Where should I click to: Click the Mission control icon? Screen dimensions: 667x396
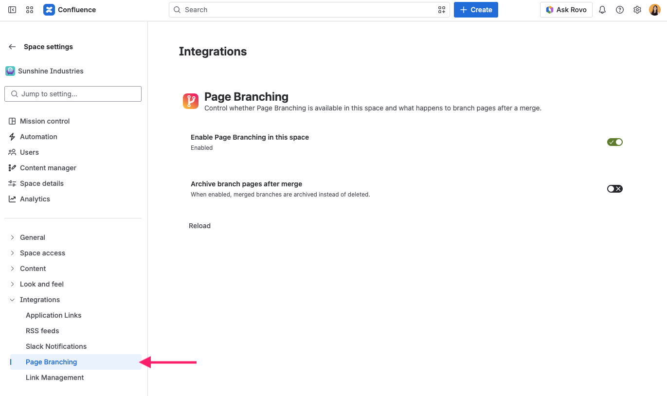[12, 121]
